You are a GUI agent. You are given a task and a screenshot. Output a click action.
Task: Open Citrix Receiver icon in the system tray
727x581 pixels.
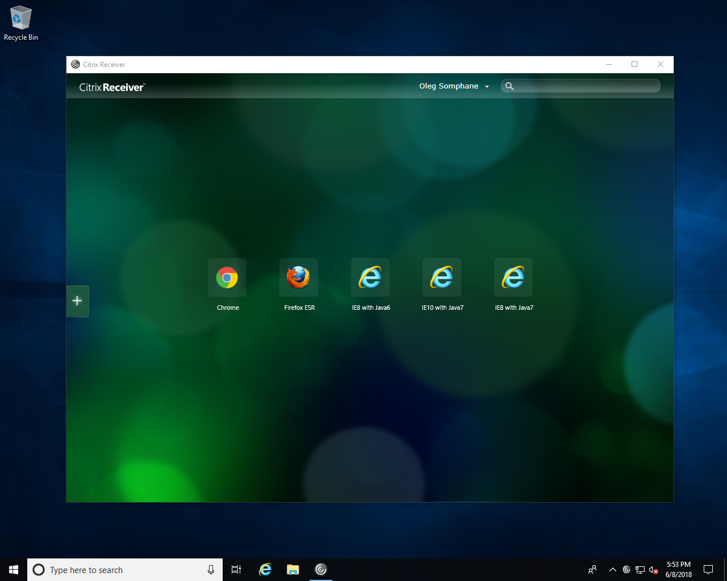pyautogui.click(x=626, y=569)
